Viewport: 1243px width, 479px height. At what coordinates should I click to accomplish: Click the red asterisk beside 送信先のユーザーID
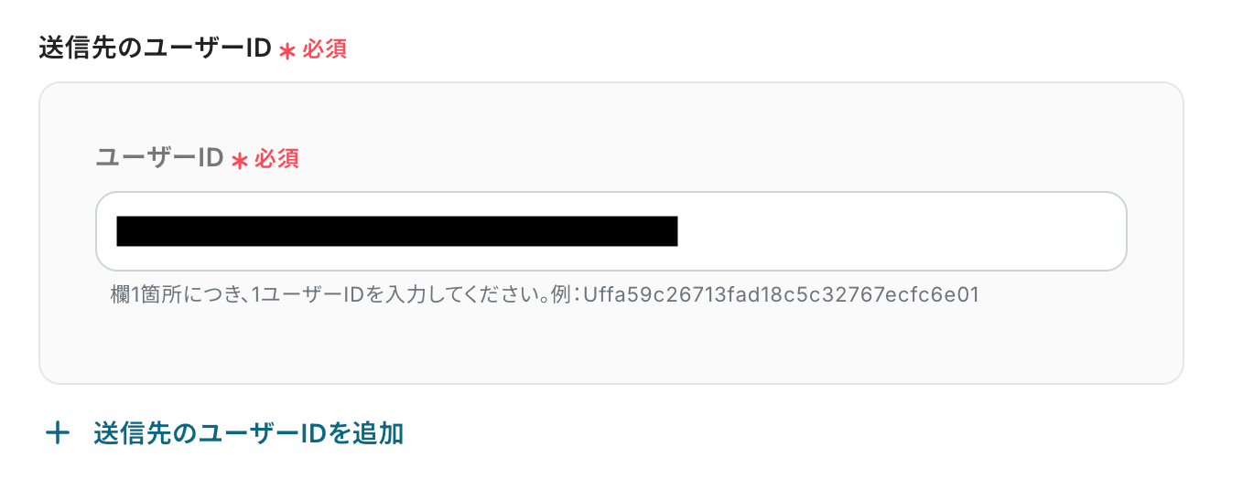(x=287, y=51)
